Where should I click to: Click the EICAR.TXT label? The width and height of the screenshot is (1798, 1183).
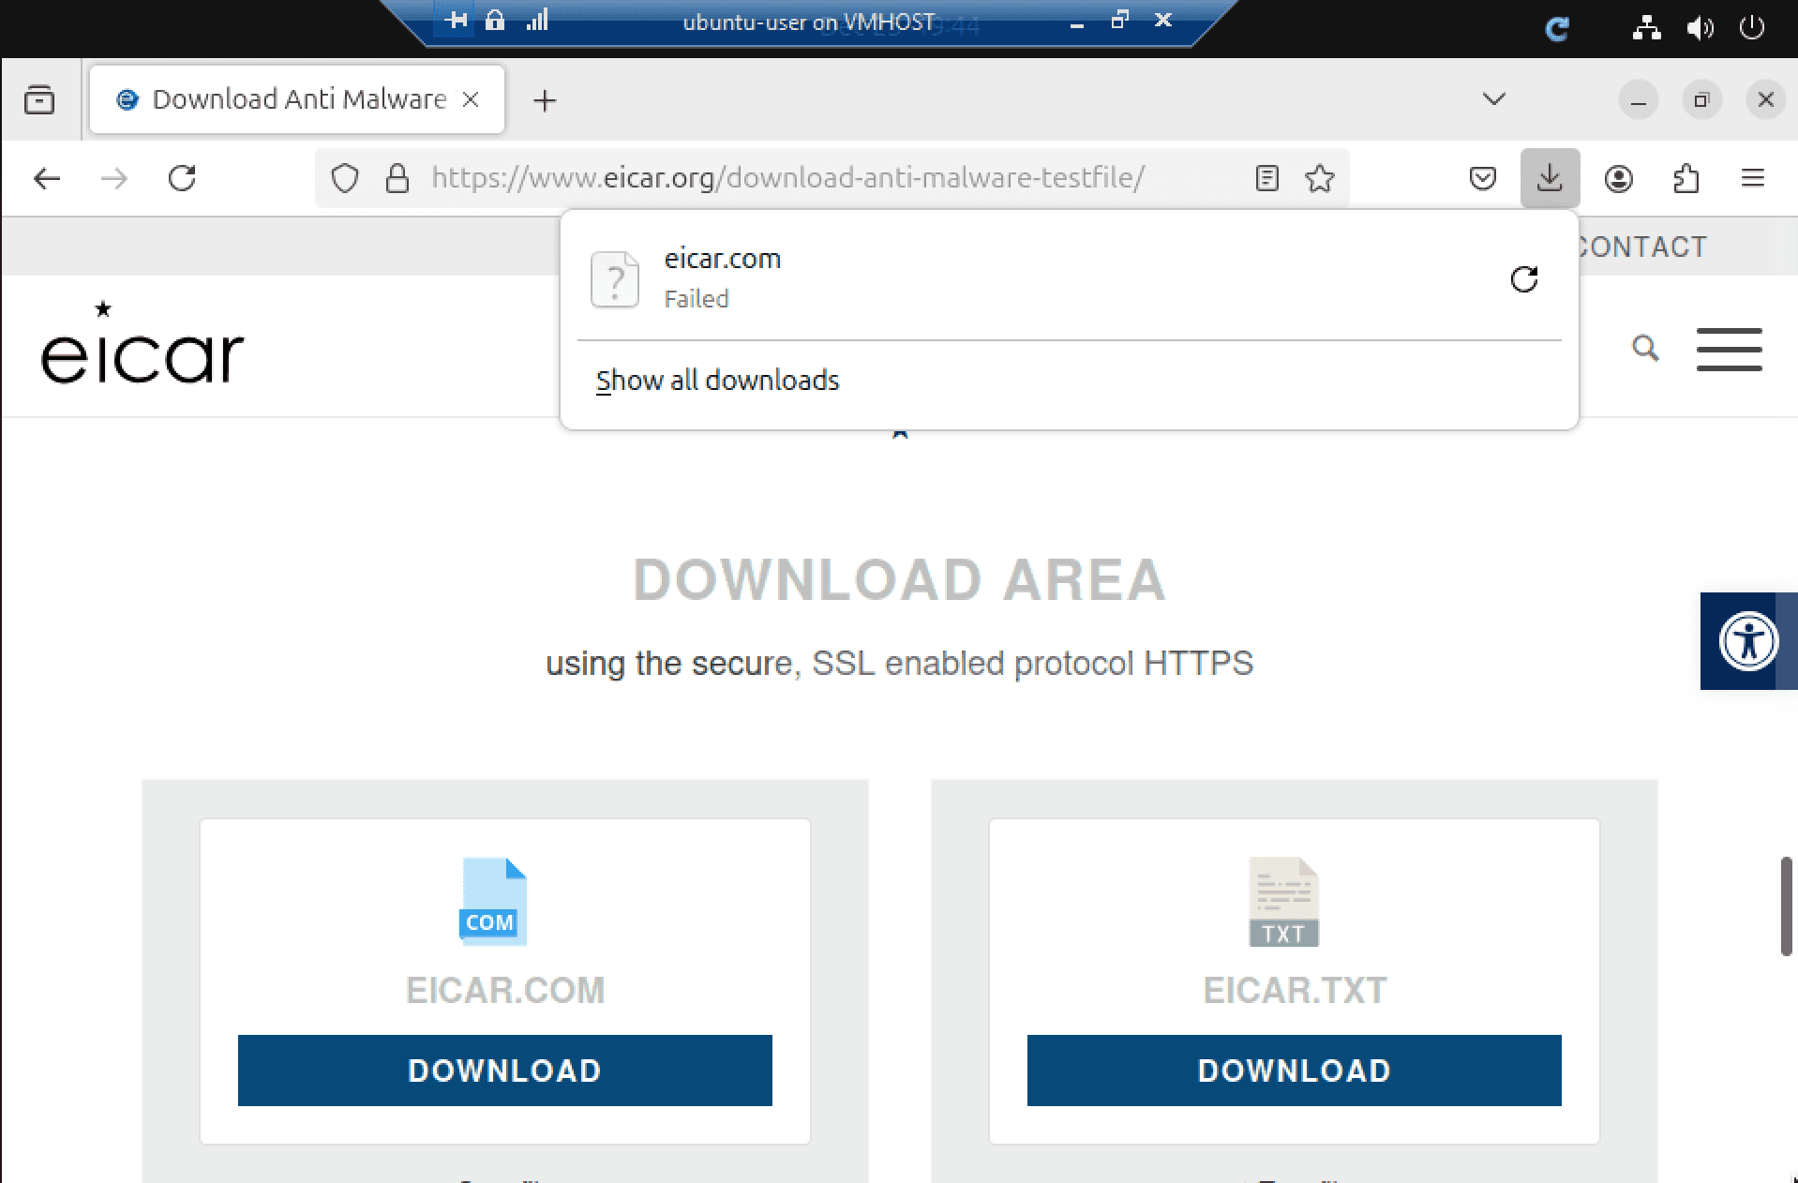pos(1295,990)
